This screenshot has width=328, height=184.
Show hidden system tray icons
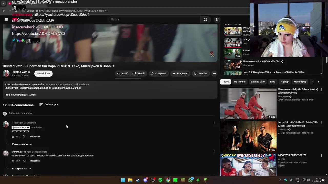coord(280,180)
